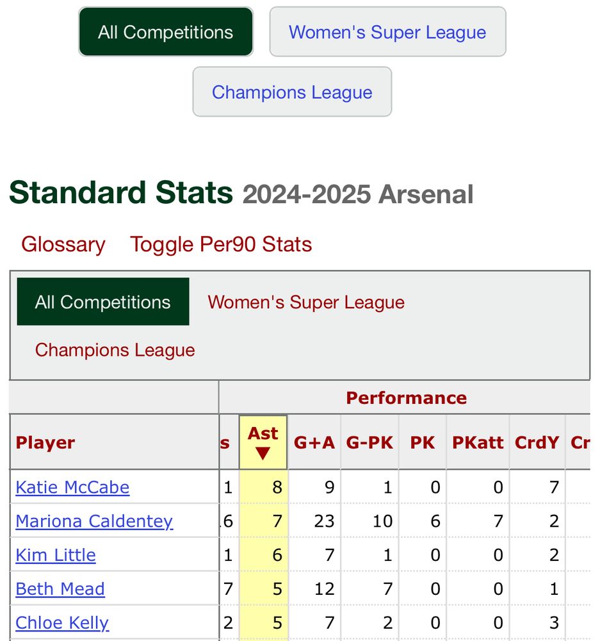Sort by PK column header
The height and width of the screenshot is (641, 600).
click(x=423, y=443)
